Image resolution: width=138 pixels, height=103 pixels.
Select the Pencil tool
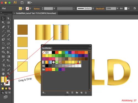click(9, 35)
